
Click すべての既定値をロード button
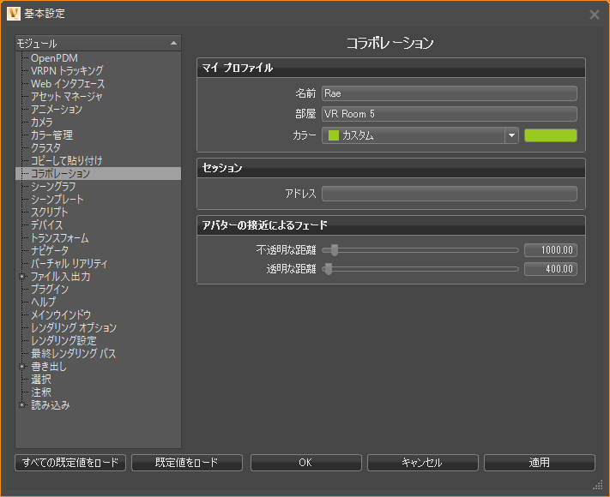[70, 463]
